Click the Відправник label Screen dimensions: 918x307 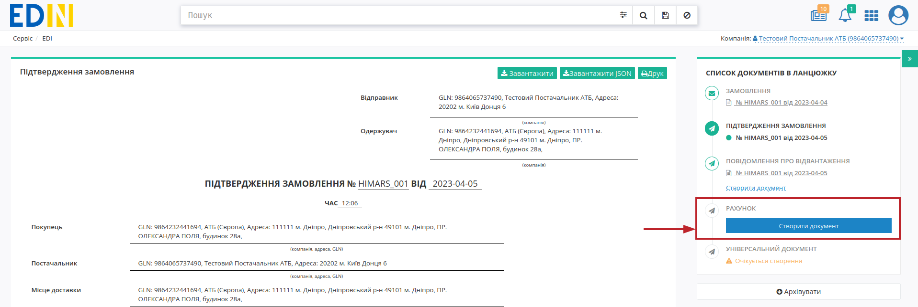click(x=379, y=98)
